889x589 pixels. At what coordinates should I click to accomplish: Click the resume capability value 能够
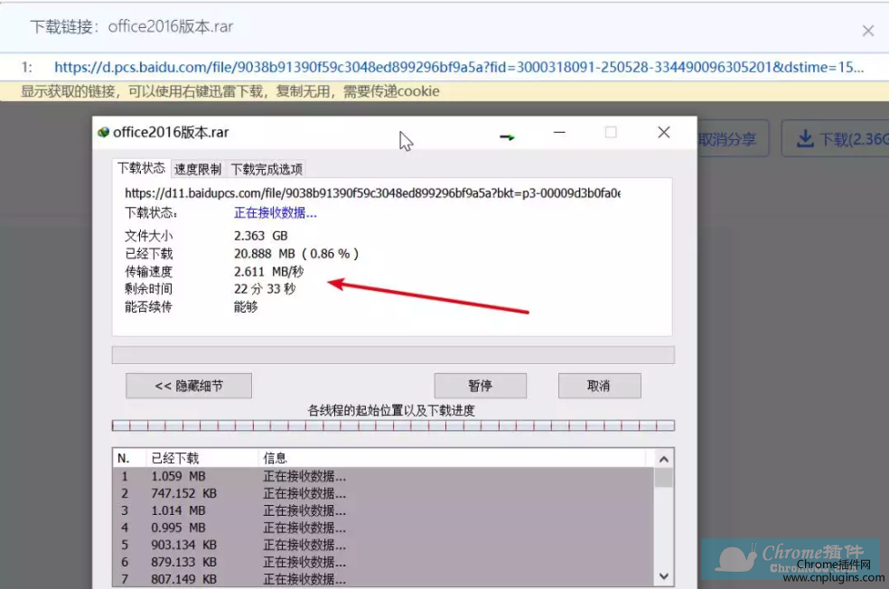click(246, 306)
